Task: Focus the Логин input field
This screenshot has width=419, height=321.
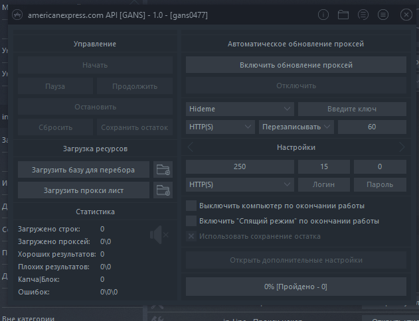Action: [x=324, y=184]
